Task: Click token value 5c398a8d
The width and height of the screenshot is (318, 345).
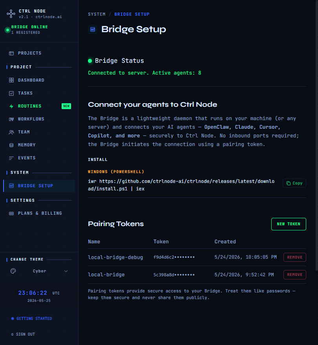Action: point(174,275)
